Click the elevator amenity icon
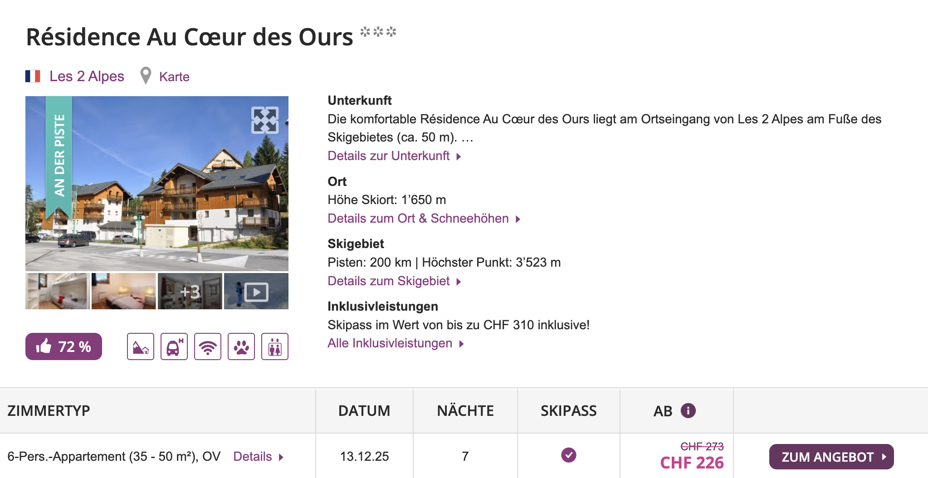This screenshot has width=928, height=478. point(275,347)
